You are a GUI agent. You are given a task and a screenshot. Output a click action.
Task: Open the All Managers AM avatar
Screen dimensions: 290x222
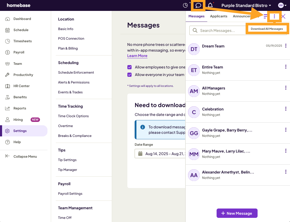tap(194, 91)
